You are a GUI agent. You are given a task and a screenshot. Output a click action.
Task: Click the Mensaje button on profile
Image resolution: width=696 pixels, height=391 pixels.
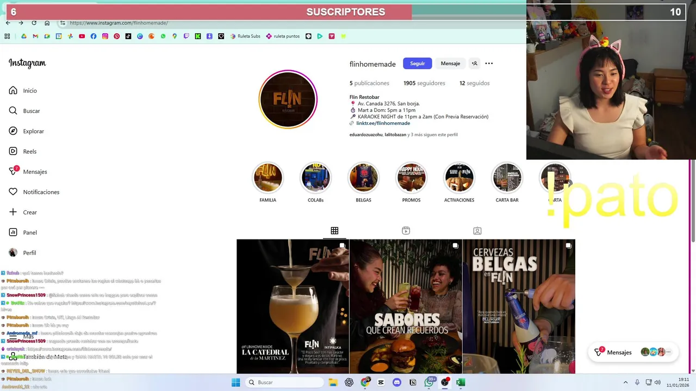click(x=450, y=64)
